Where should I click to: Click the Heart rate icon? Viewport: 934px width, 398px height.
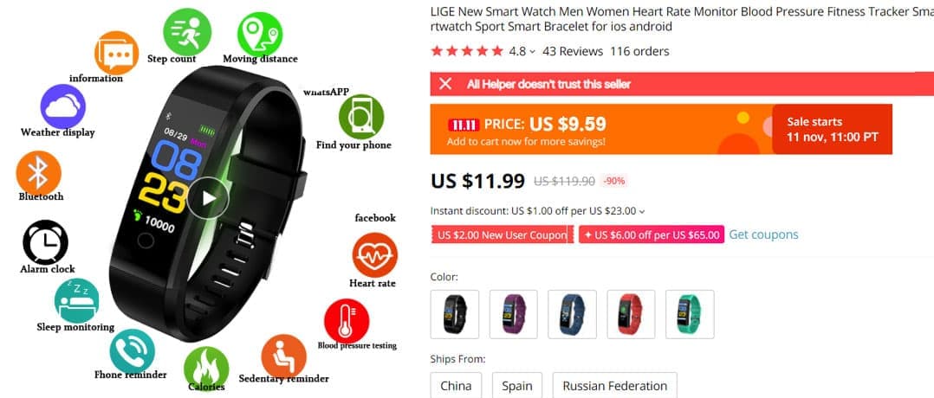coord(374,254)
